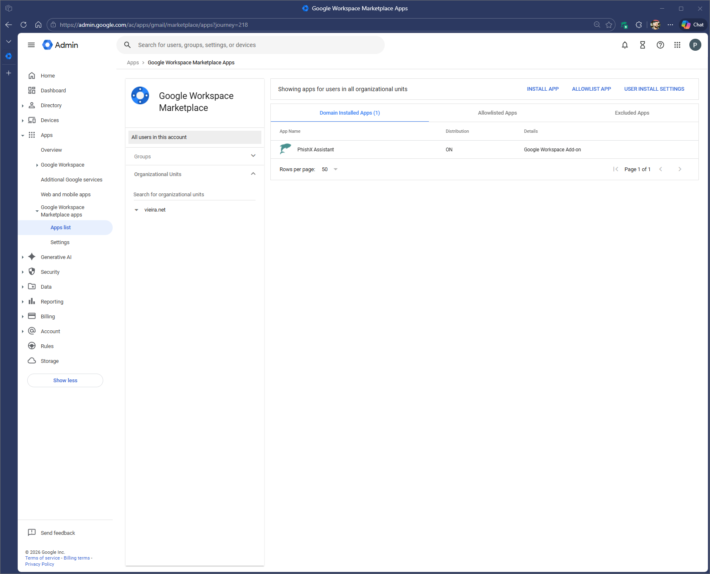Click the Show less button
The height and width of the screenshot is (574, 710).
pos(65,380)
